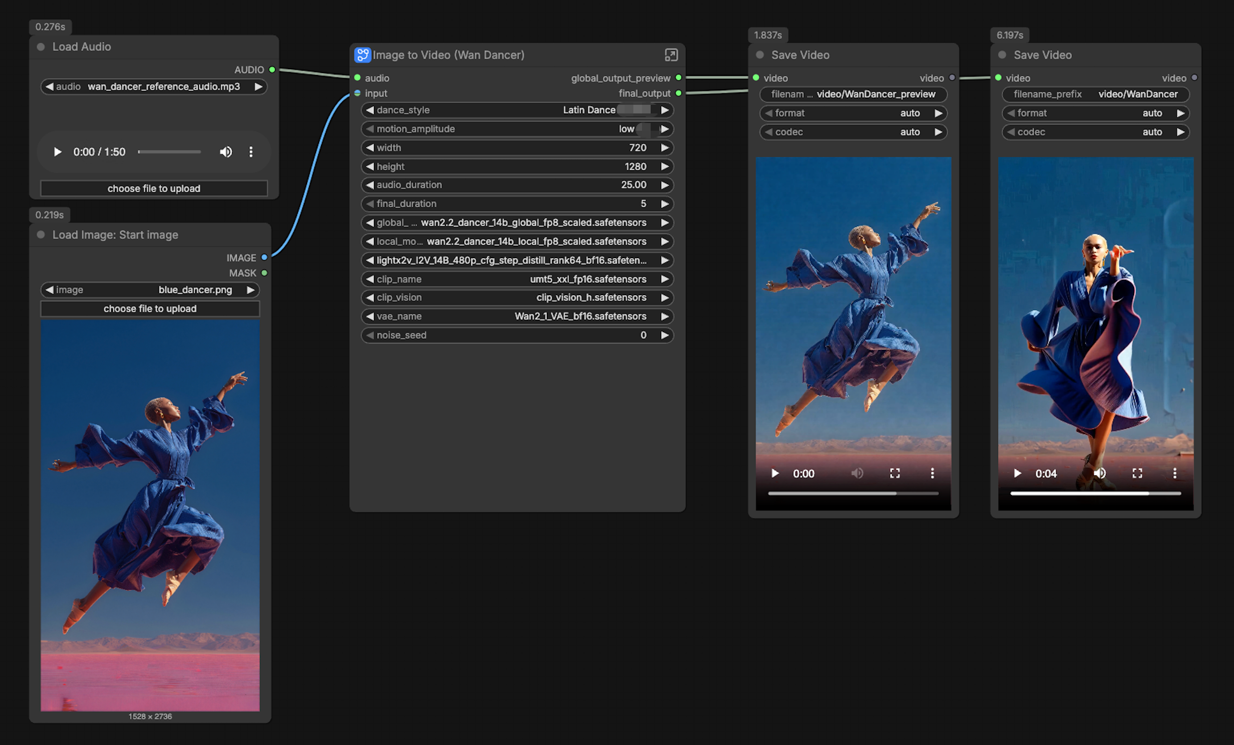Select next image with right arrow
Viewport: 1234px width, 745px height.
(250, 289)
